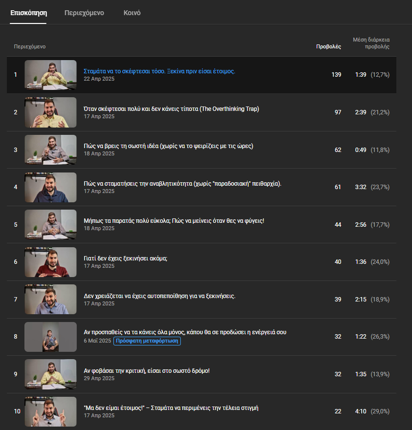The width and height of the screenshot is (412, 430).
Task: Sort by Προβολές column header
Action: tap(328, 46)
